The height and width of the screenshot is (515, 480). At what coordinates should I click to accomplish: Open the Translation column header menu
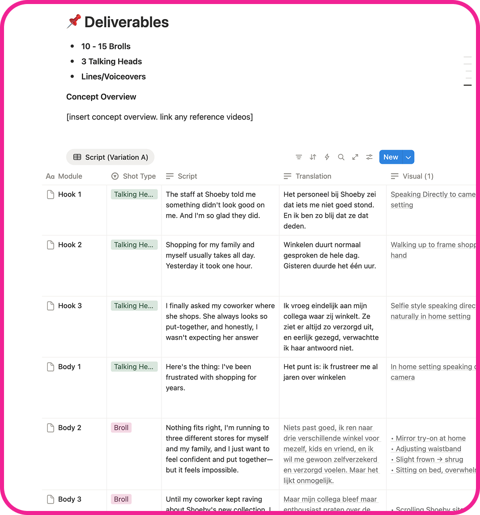(x=307, y=176)
